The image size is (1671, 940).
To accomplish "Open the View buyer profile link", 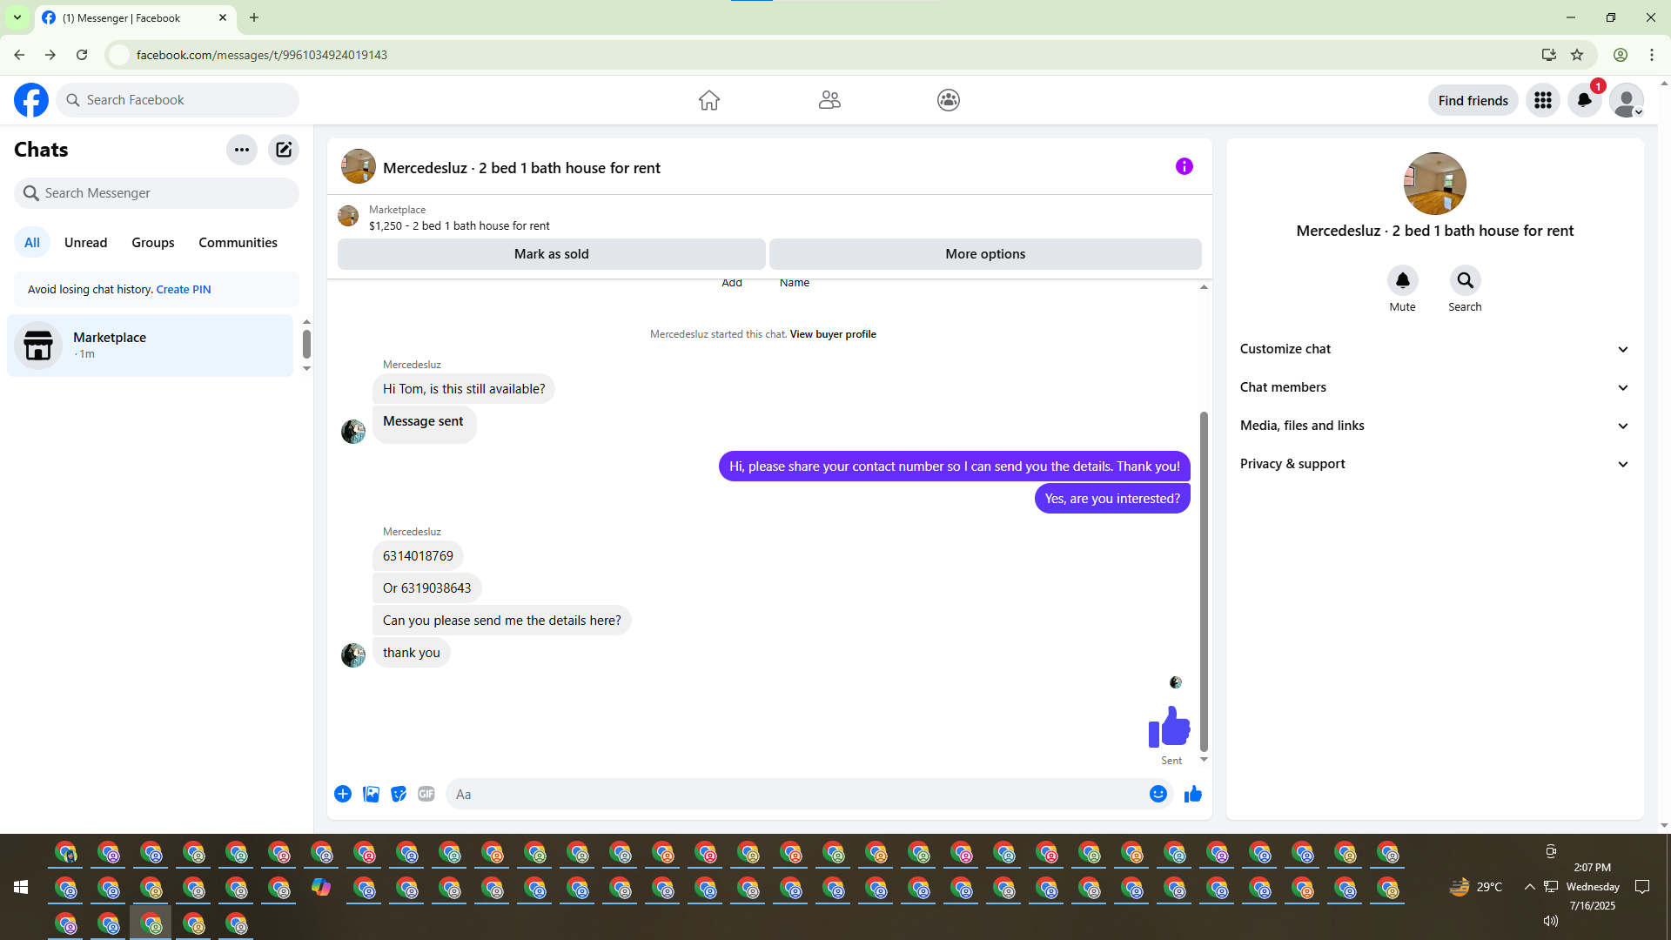I will click(833, 334).
